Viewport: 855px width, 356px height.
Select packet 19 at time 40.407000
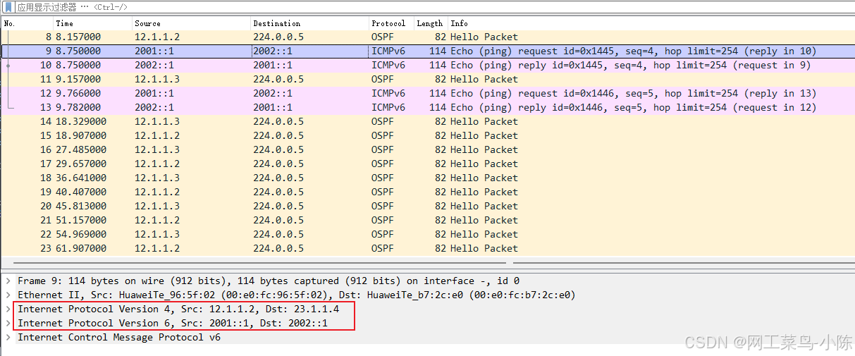427,192
